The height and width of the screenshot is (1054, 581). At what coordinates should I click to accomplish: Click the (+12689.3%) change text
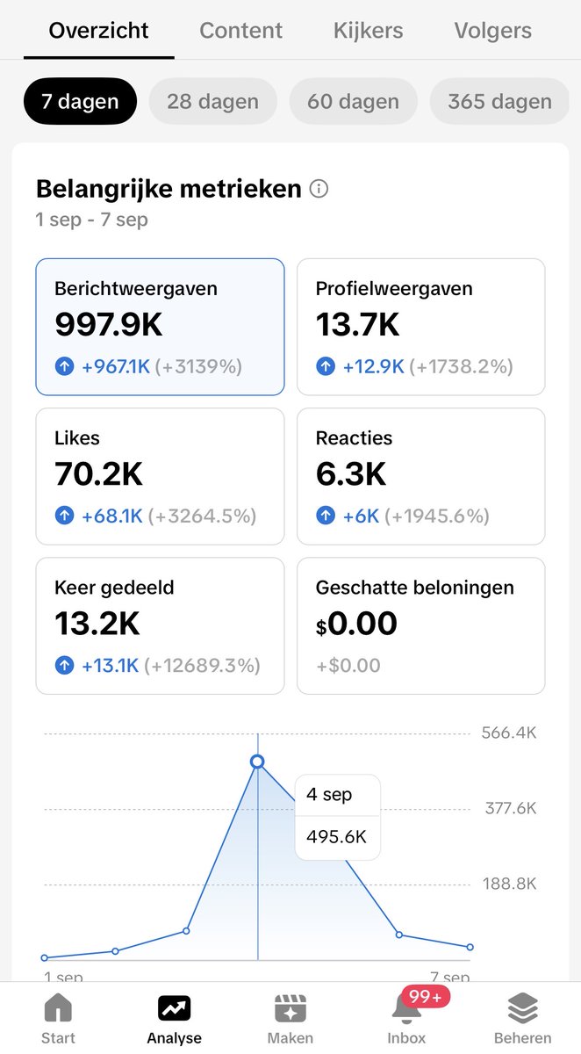(x=202, y=666)
